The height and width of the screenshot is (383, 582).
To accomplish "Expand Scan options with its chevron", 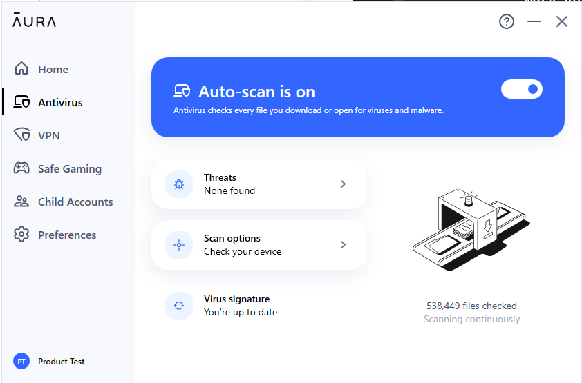I will 343,245.
